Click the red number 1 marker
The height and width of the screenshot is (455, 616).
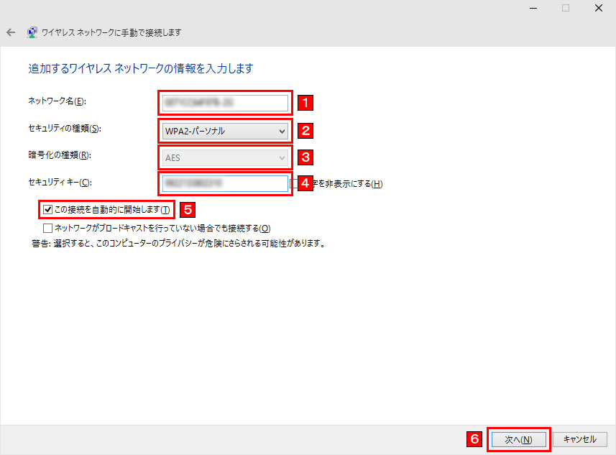(x=307, y=103)
